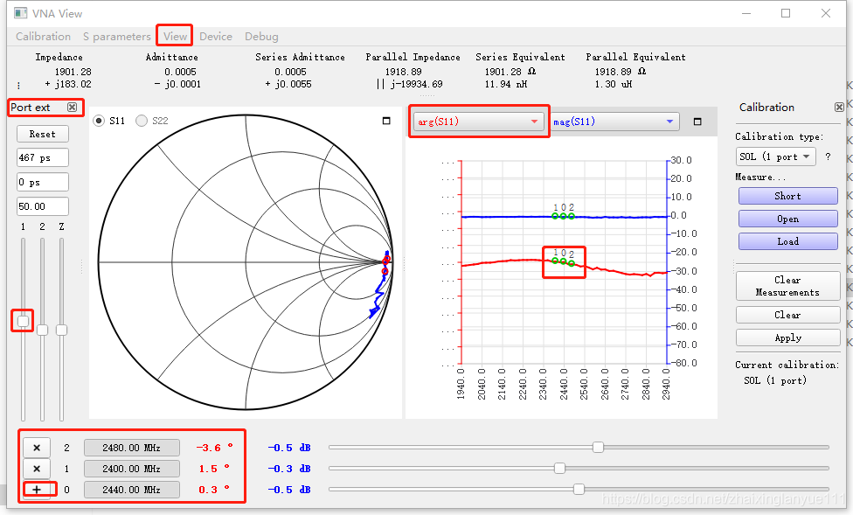Click the 50.00 impedance input field
853x515 pixels.
pos(43,206)
